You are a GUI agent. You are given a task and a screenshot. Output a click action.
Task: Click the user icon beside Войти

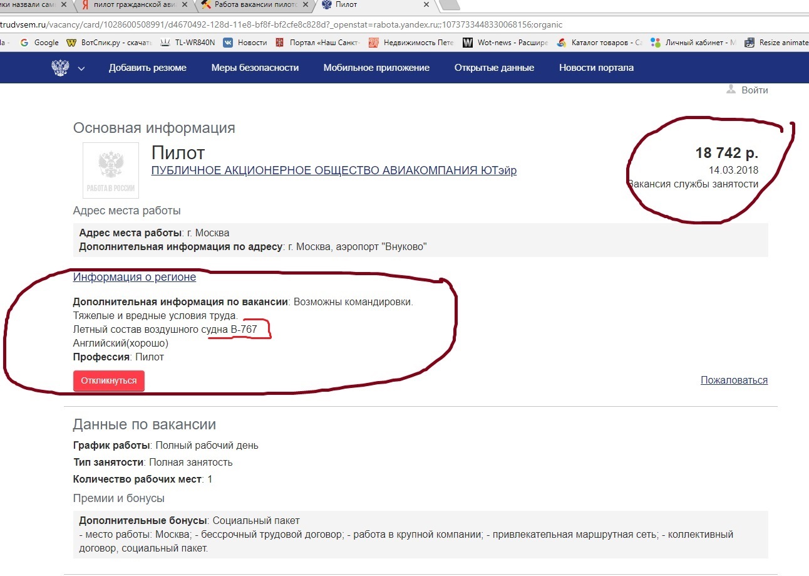coord(731,90)
